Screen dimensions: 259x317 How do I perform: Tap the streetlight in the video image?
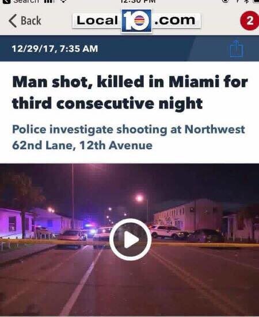pyautogui.click(x=140, y=199)
